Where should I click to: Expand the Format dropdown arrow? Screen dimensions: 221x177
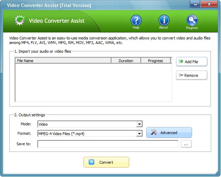tap(139, 134)
